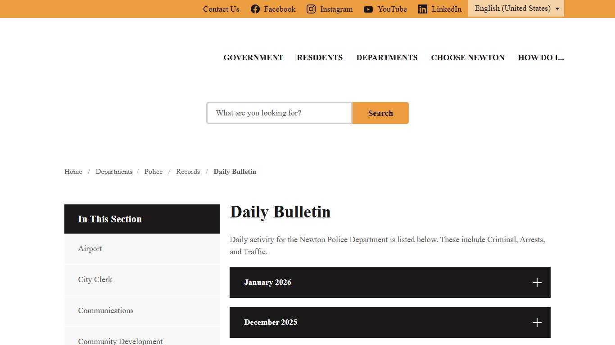Click the plus icon for January 2026
Screen dimensions: 615x345
click(x=537, y=283)
